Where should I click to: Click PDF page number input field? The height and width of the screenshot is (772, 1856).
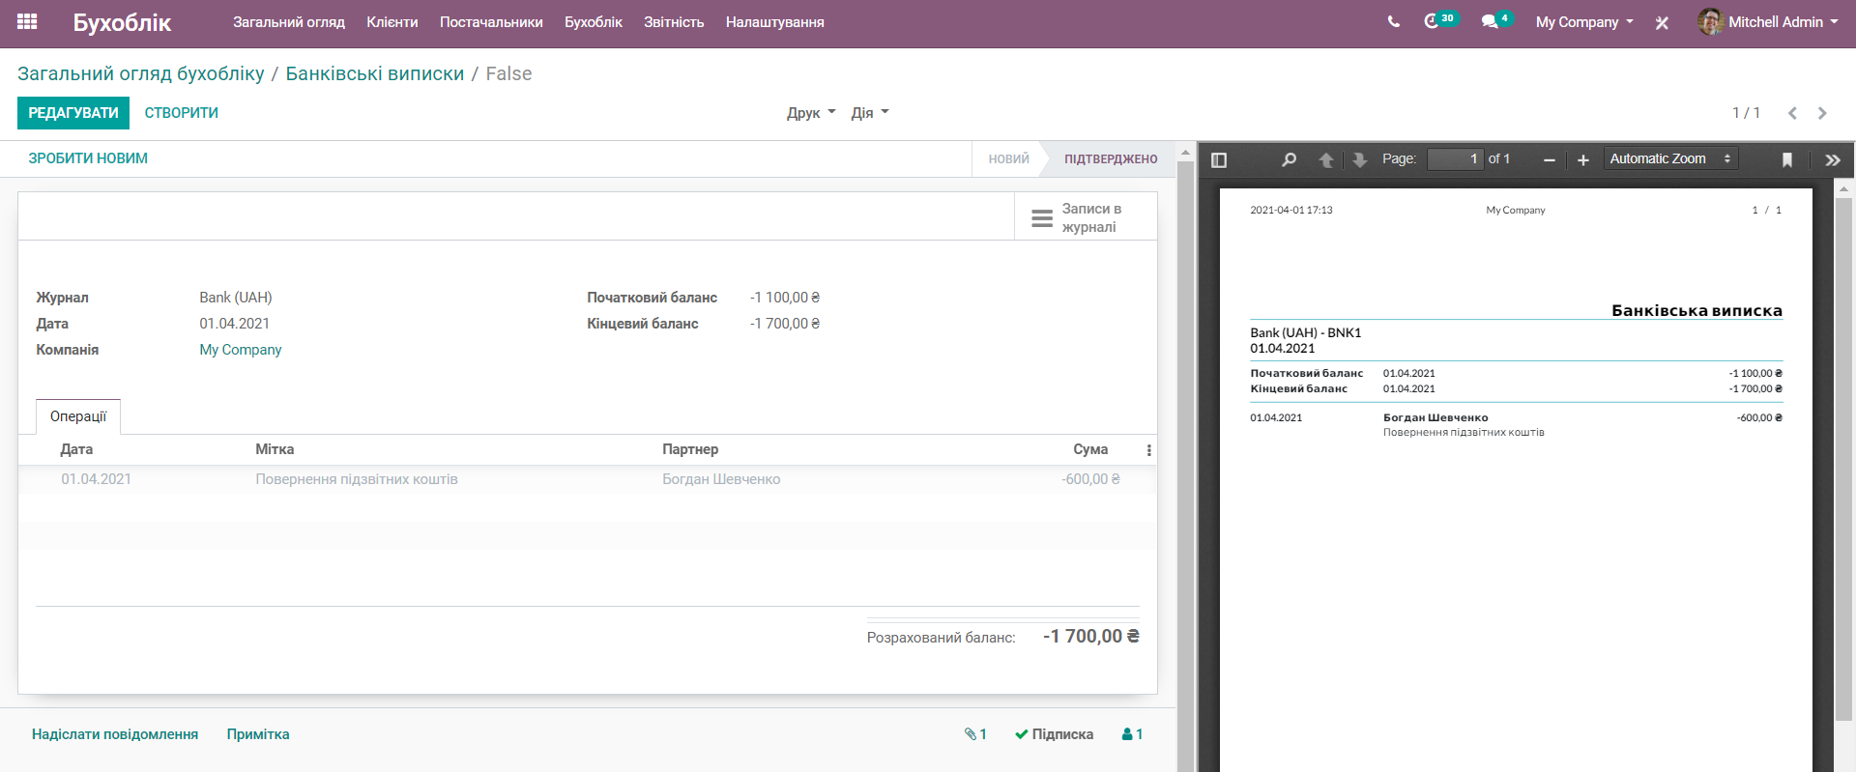click(x=1455, y=158)
